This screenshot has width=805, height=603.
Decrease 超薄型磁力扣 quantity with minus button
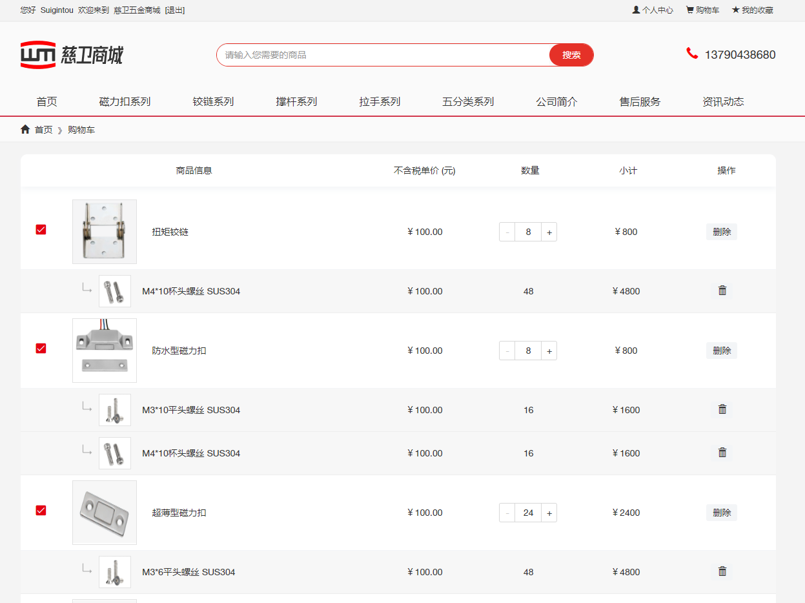click(507, 513)
